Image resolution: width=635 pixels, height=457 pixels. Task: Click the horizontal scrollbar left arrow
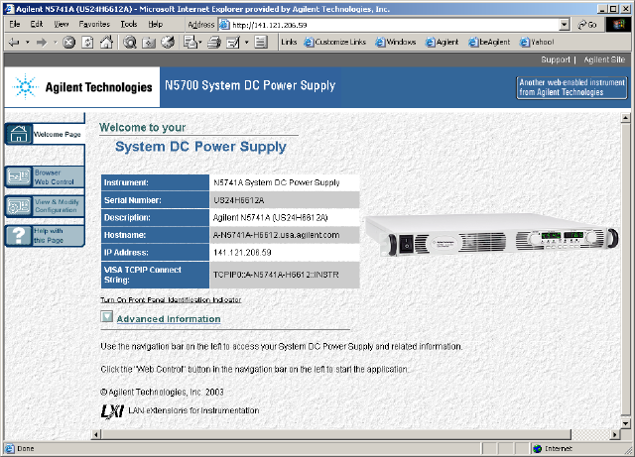click(96, 435)
